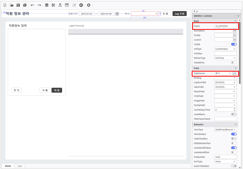Open settings with the gear icon

88,5
